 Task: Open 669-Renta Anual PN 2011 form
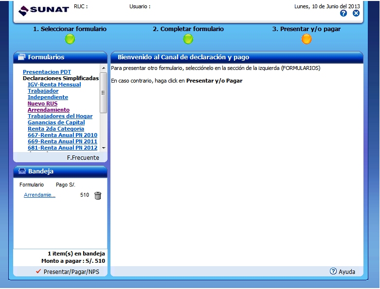63,141
